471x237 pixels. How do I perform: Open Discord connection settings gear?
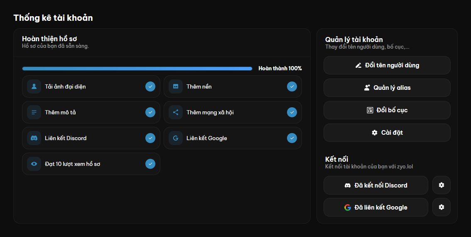[441, 185]
